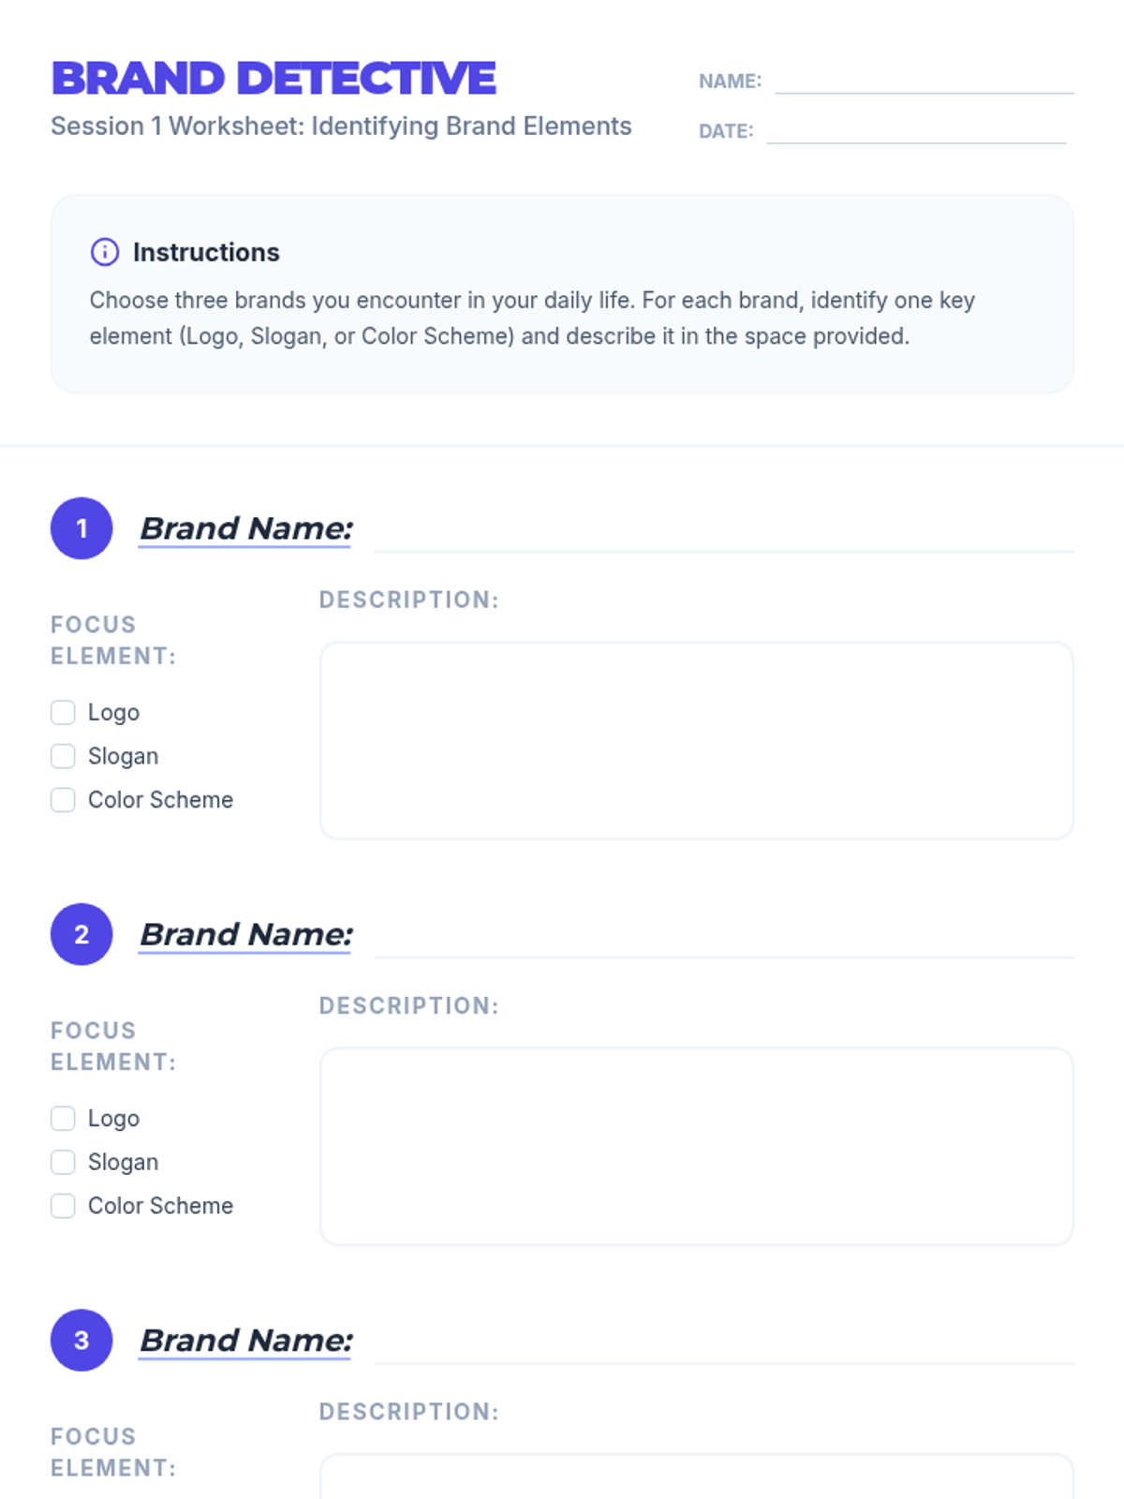Screen dimensions: 1124x1499
Task: Check Color Scheme checkbox for brand 1
Action: point(63,800)
